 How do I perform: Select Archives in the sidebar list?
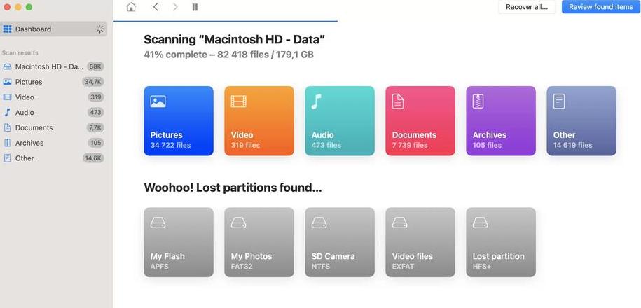pyautogui.click(x=53, y=143)
